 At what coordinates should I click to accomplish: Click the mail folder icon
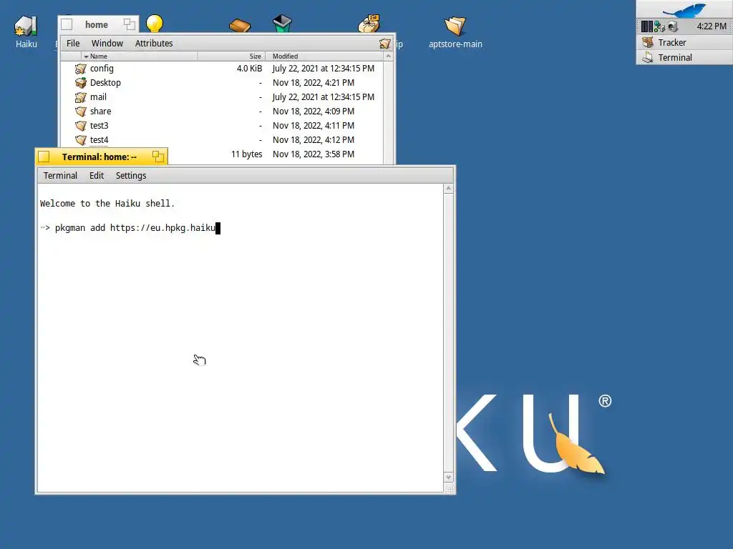(x=80, y=97)
